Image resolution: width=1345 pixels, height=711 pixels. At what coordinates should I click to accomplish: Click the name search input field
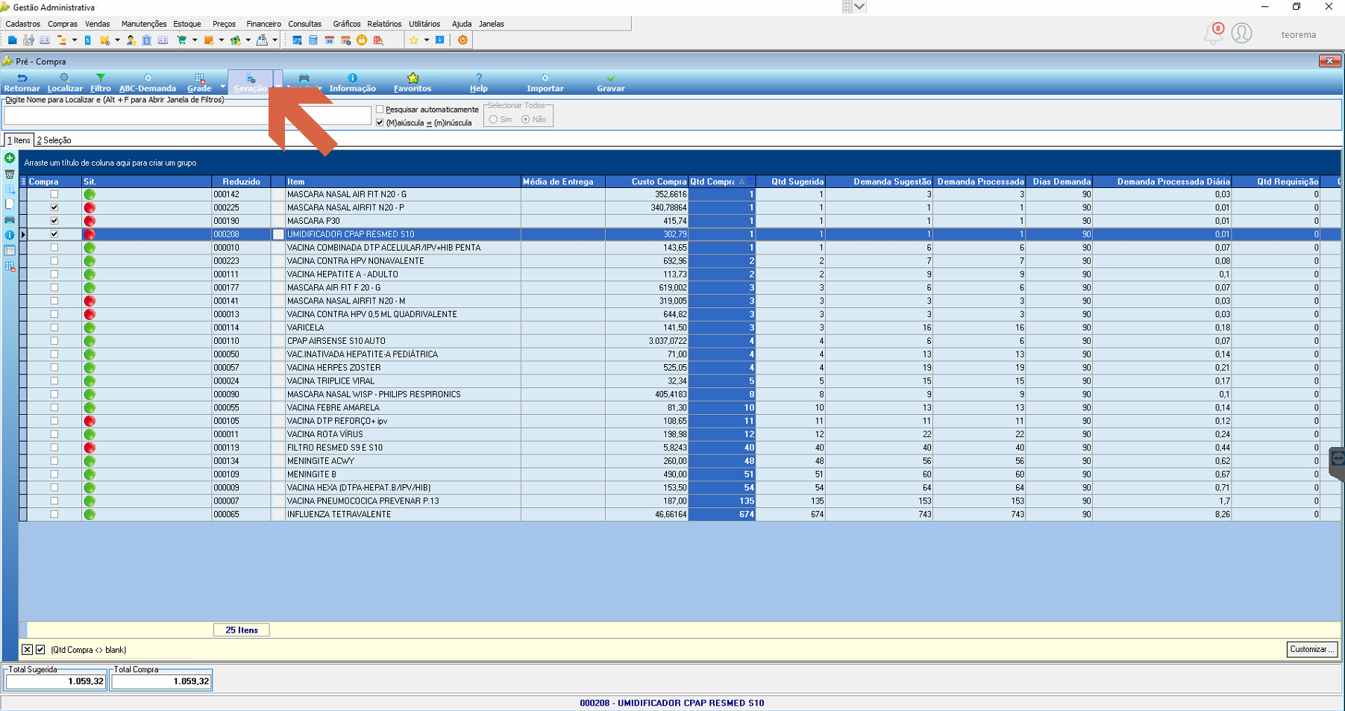(187, 115)
